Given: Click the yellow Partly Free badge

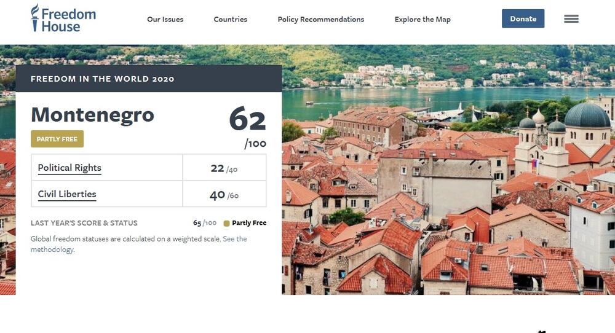Looking at the screenshot, I should 57,139.
